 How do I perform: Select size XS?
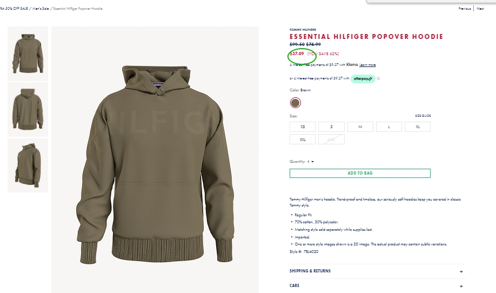point(303,126)
